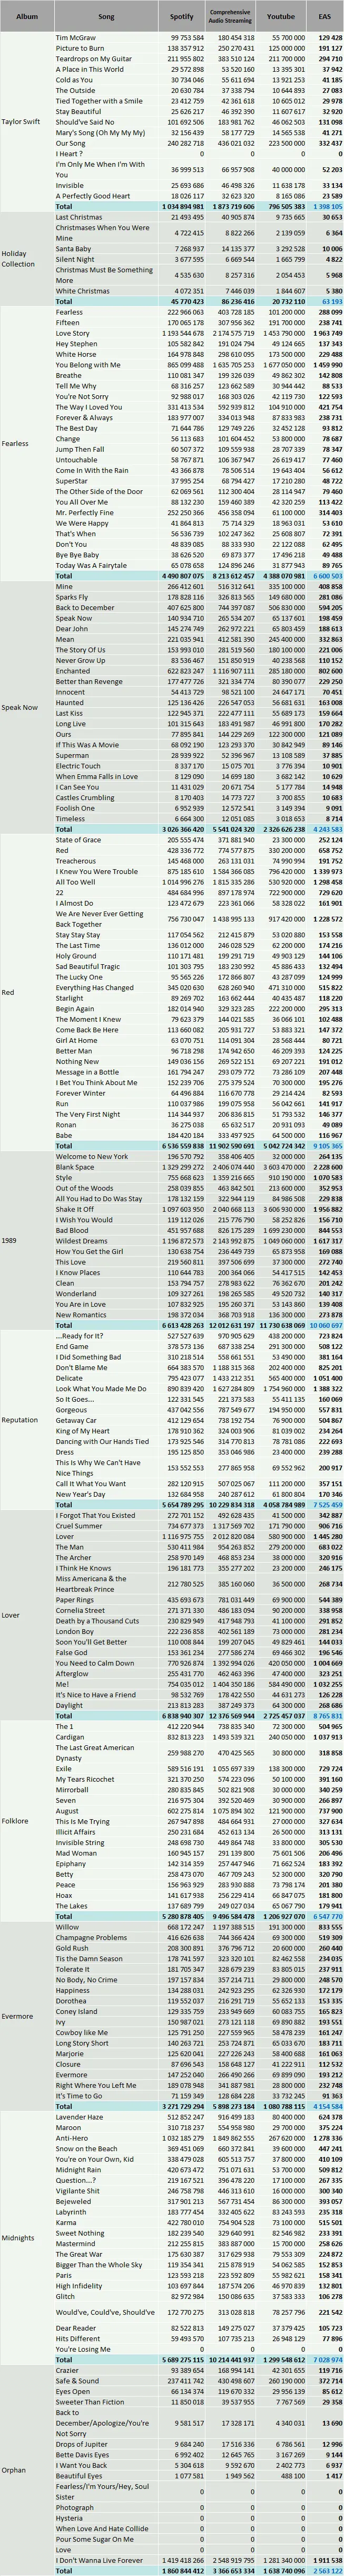Click the "Paper Rings" song cell
344x2576 pixels.
coord(106,1599)
